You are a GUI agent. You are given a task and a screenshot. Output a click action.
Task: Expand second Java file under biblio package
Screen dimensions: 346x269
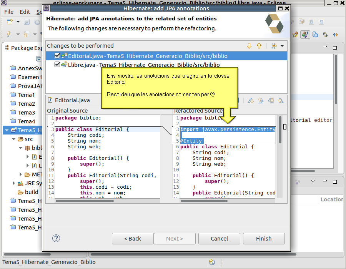tap(28, 165)
